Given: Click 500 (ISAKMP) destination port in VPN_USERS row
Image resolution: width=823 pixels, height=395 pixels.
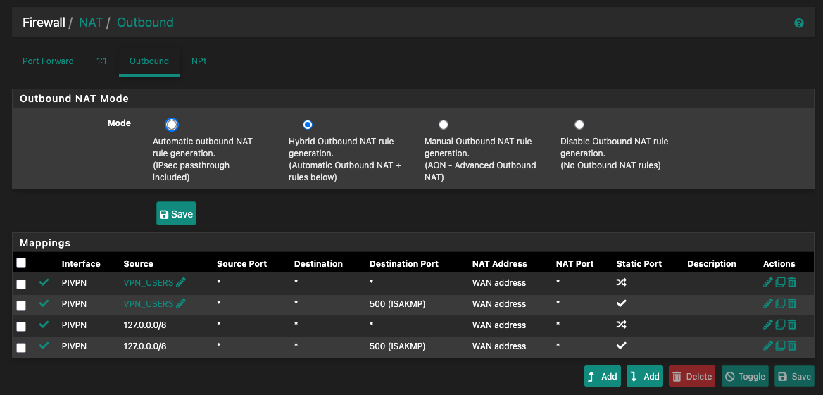Looking at the screenshot, I should click(397, 303).
